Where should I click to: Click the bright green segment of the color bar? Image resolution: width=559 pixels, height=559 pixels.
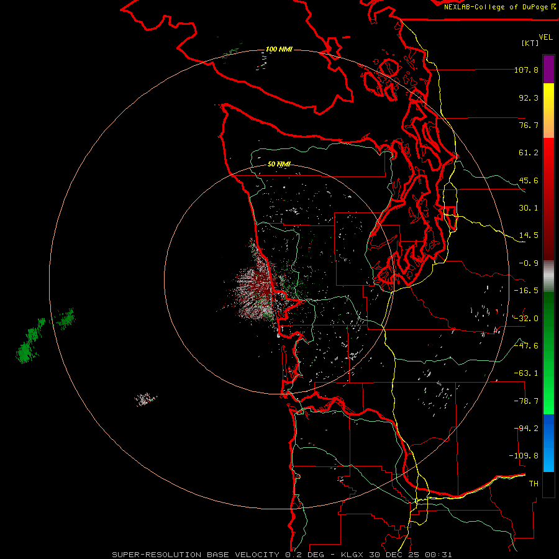[548, 353]
